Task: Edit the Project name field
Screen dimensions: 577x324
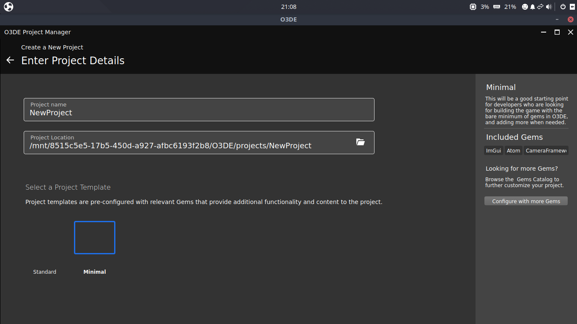Action: (199, 112)
